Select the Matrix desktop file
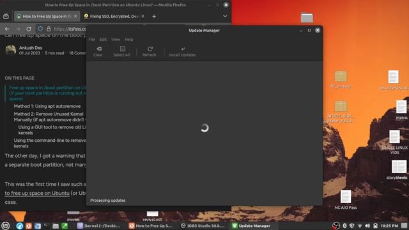 pos(401,110)
